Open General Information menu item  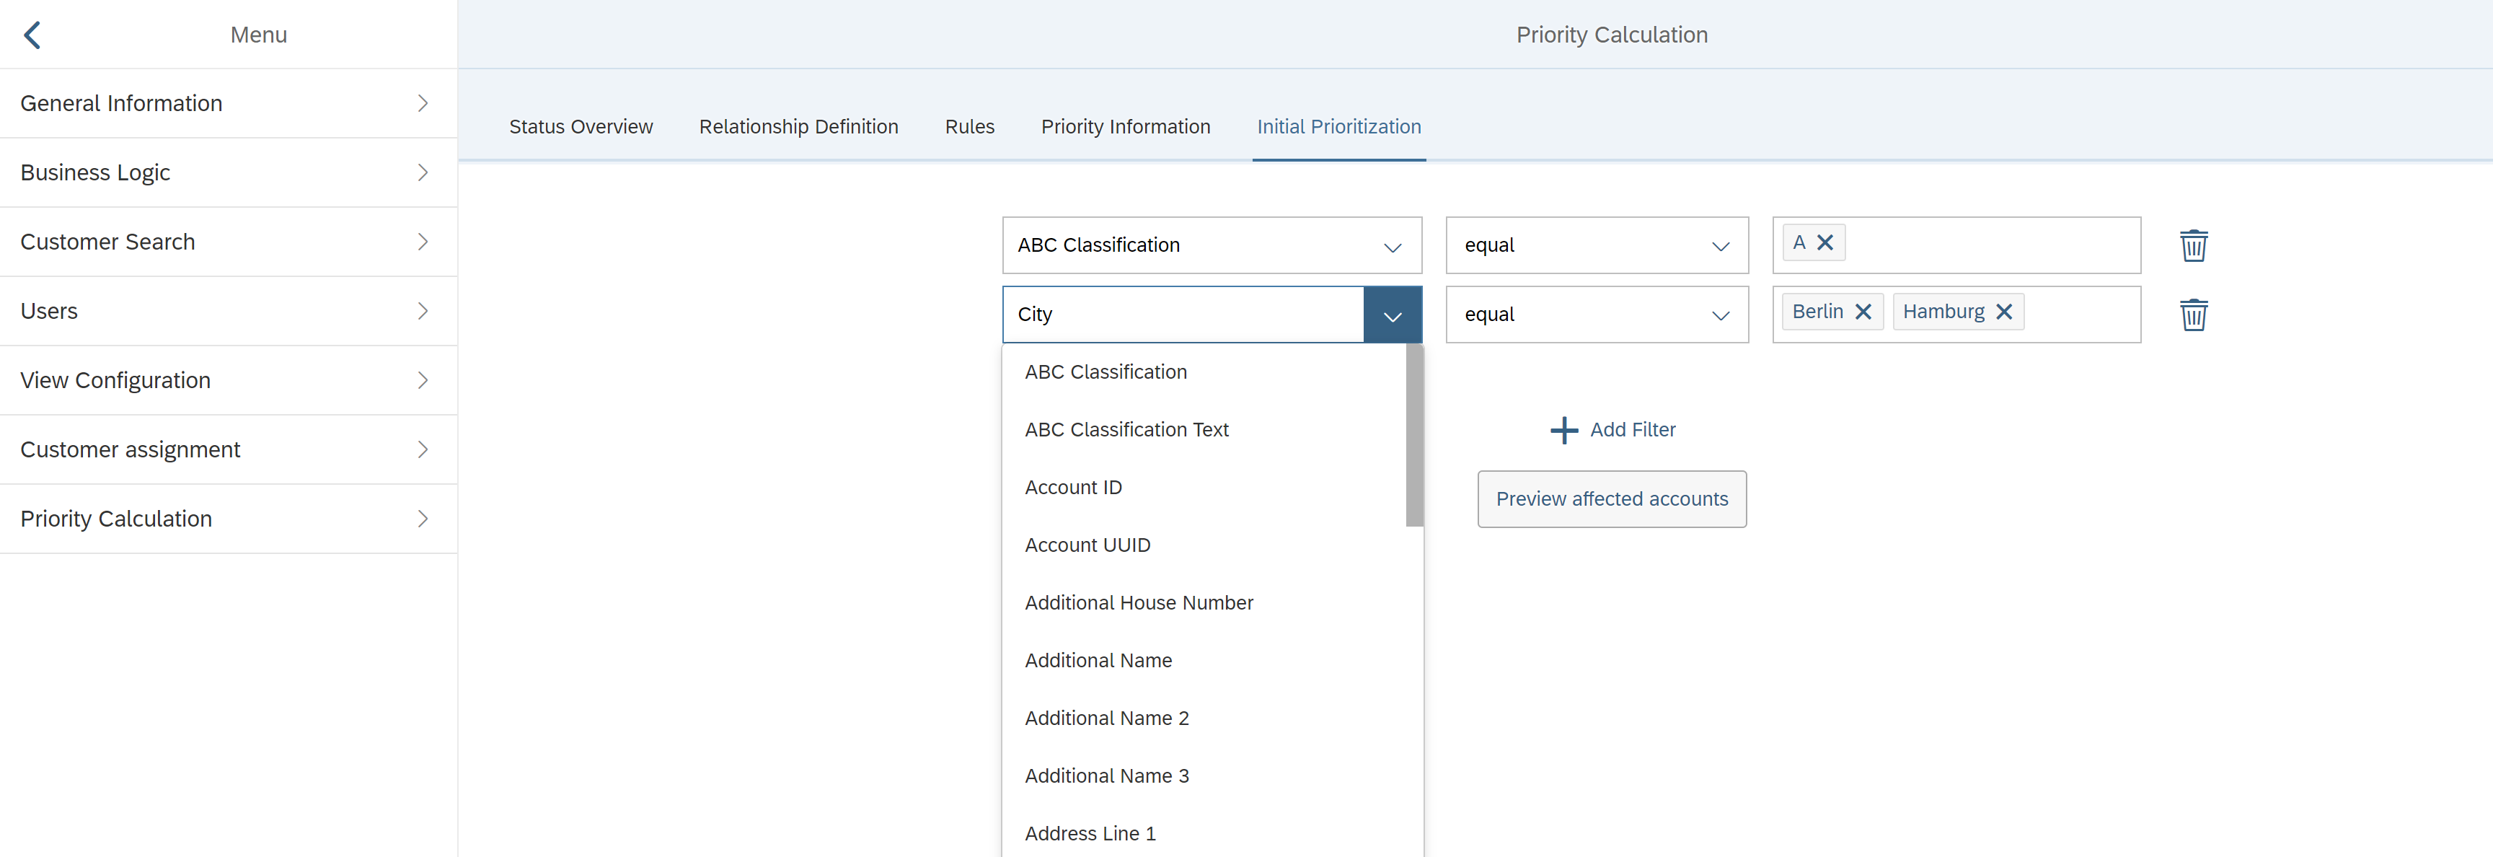(x=229, y=104)
